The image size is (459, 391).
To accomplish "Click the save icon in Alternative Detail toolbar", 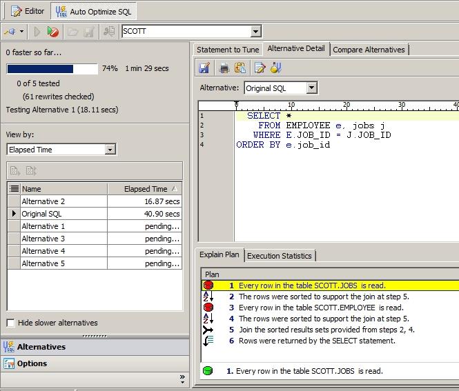I will pyautogui.click(x=204, y=68).
